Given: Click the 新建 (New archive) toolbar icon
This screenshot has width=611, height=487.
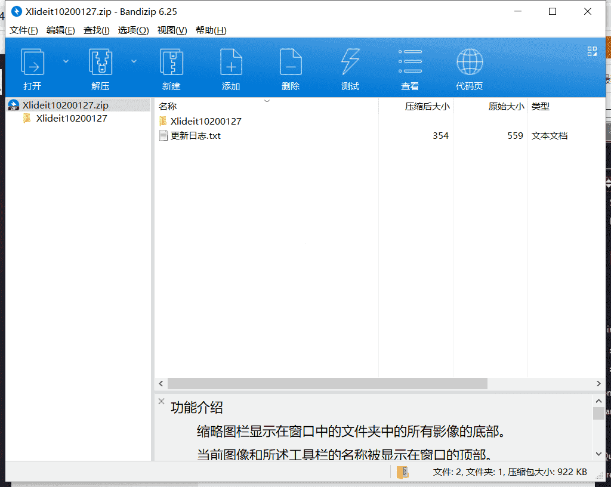Looking at the screenshot, I should [x=171, y=62].
